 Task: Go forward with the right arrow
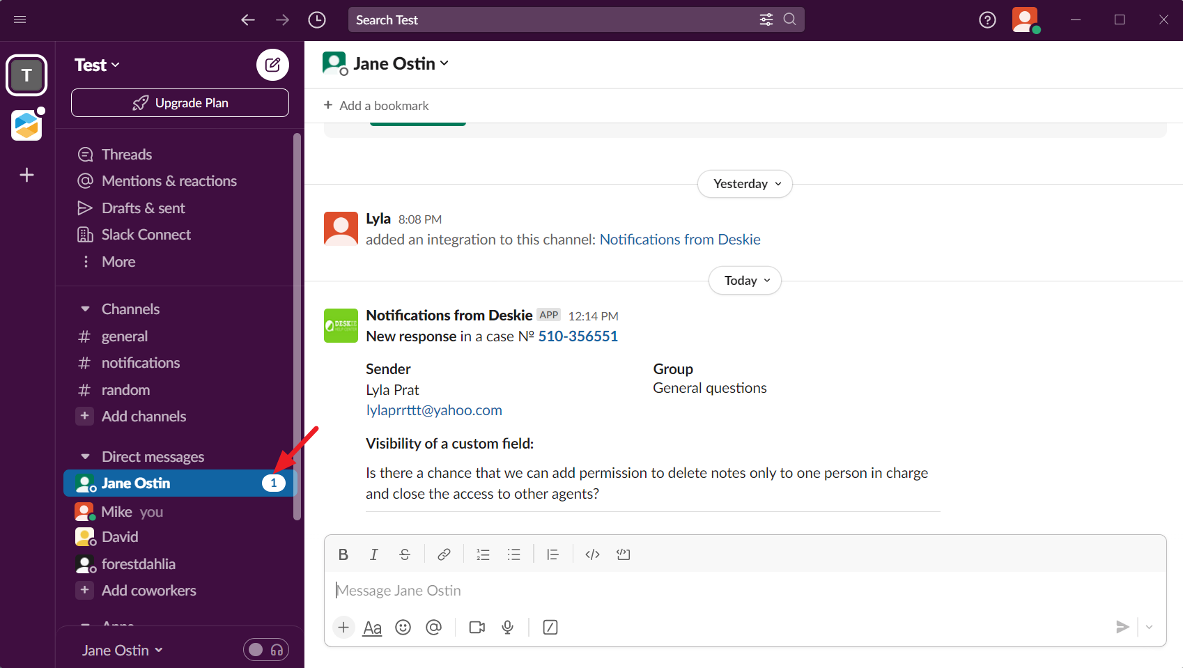click(x=282, y=20)
